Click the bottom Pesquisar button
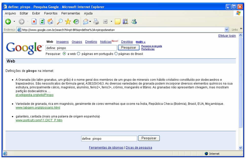The width and height of the screenshot is (246, 159). [x=149, y=138]
